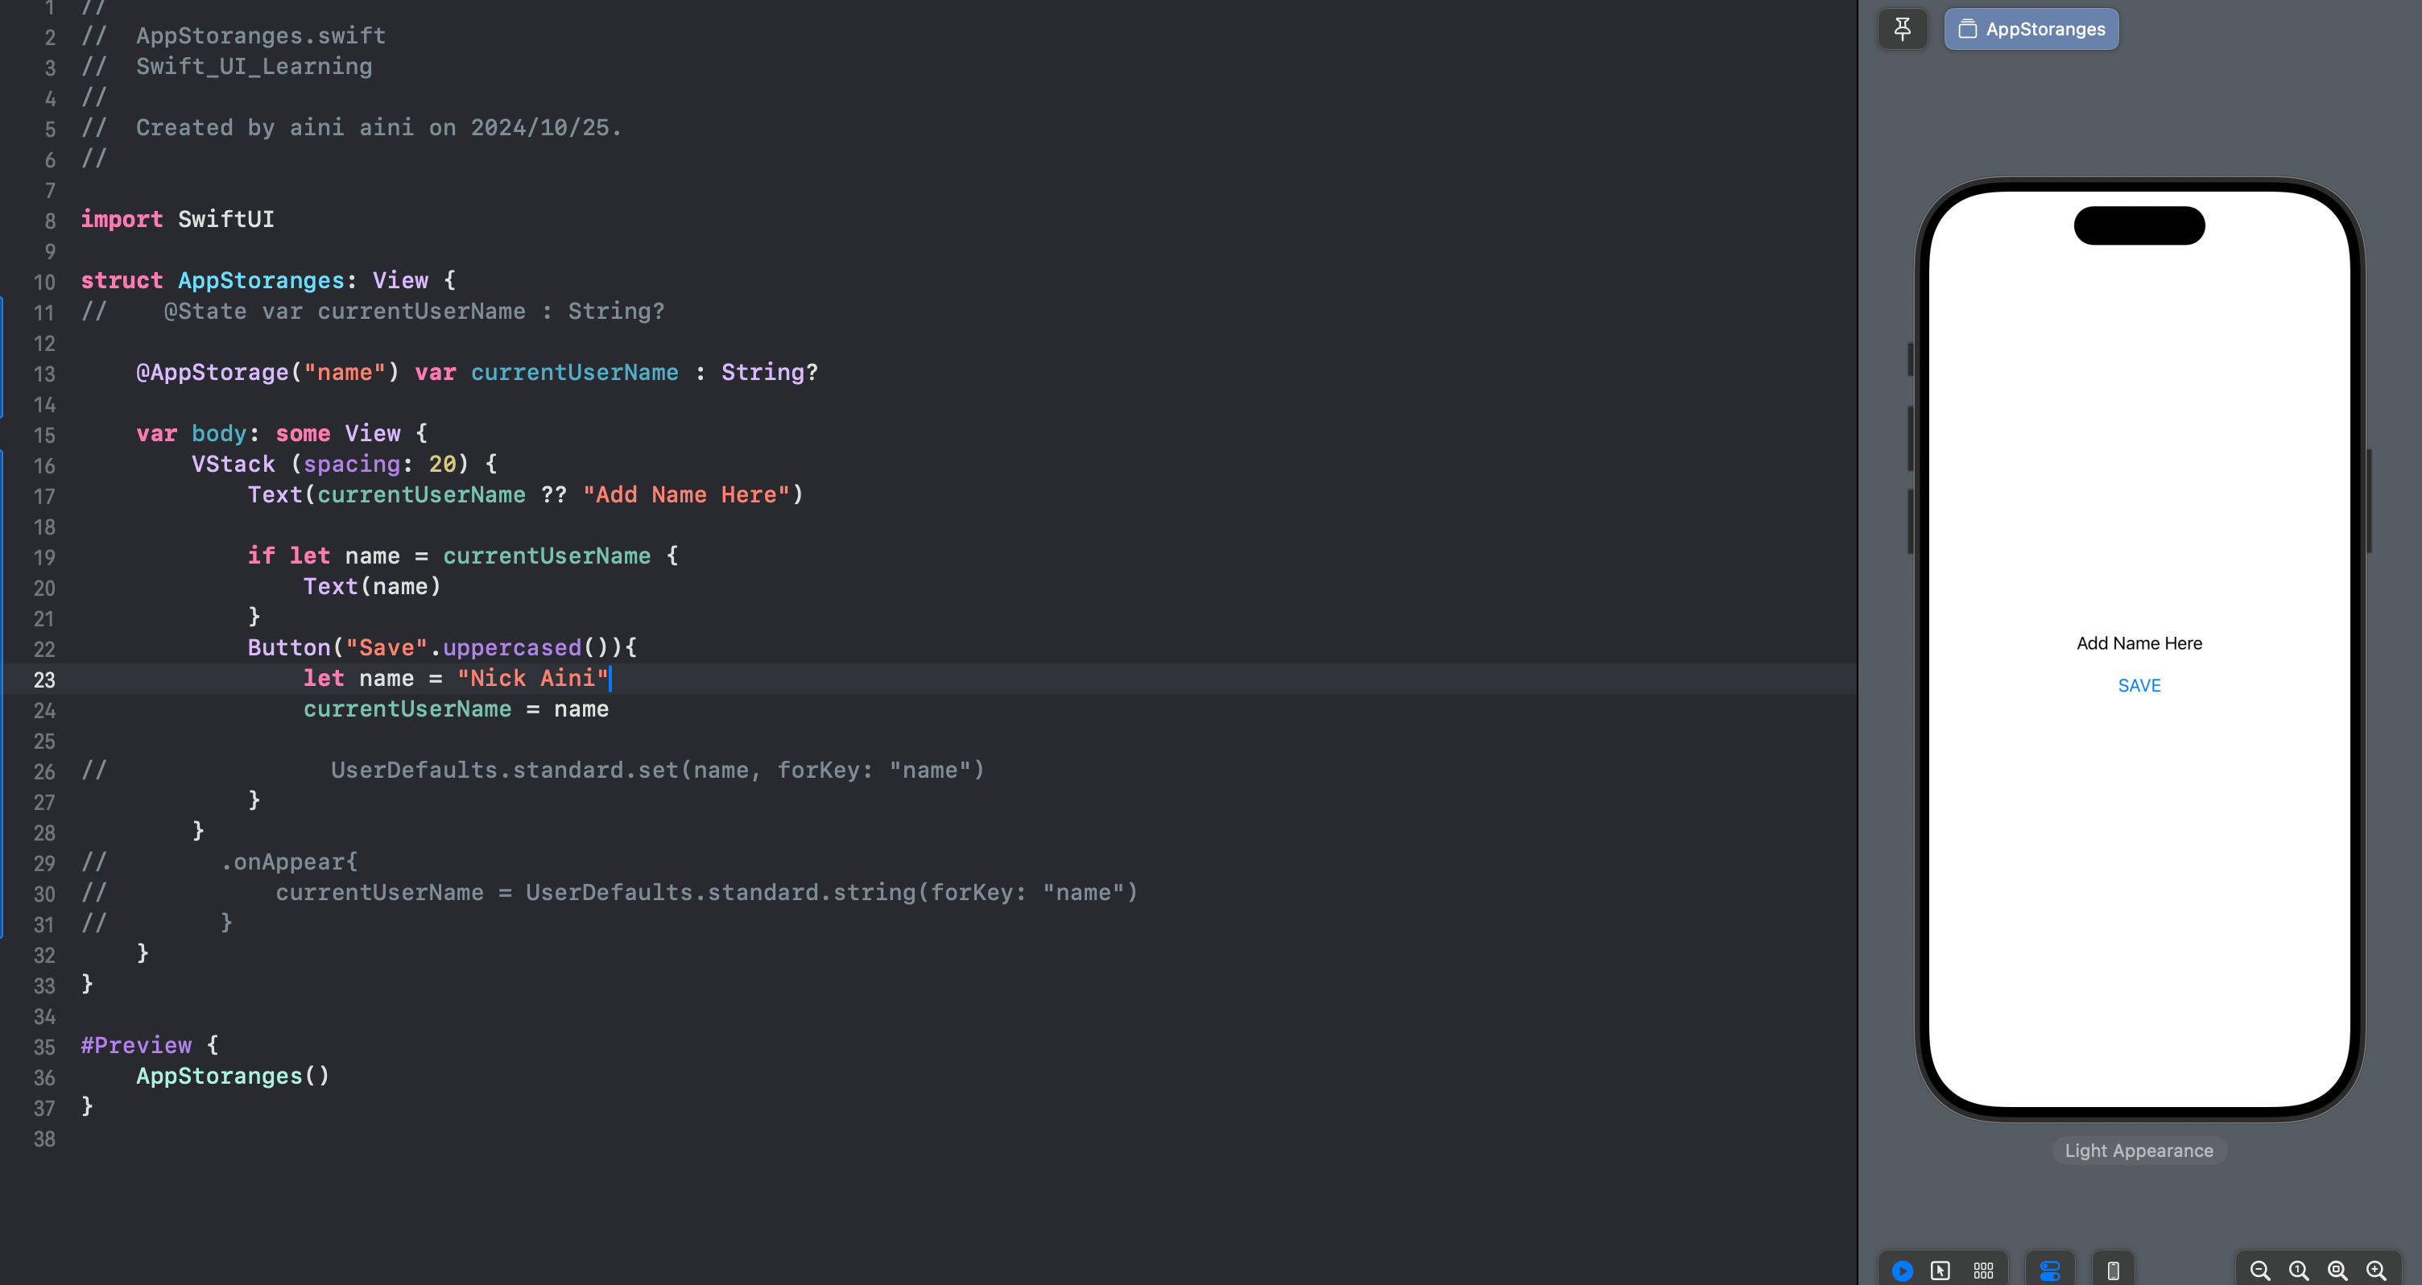Image resolution: width=2422 pixels, height=1285 pixels.
Task: Click 'Text(name)' on line 20
Action: tap(372, 587)
